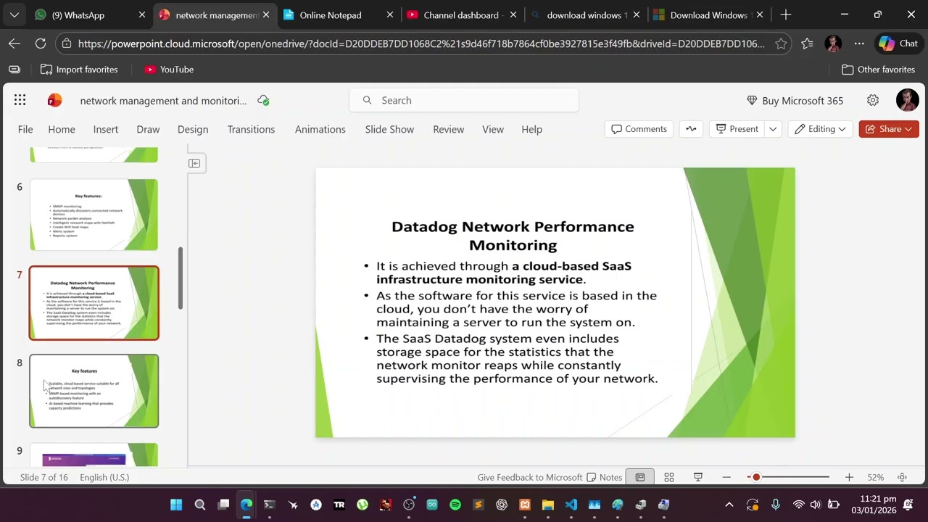The width and height of the screenshot is (928, 522).
Task: Collapse the slide thumbnail pane
Action: tap(194, 163)
